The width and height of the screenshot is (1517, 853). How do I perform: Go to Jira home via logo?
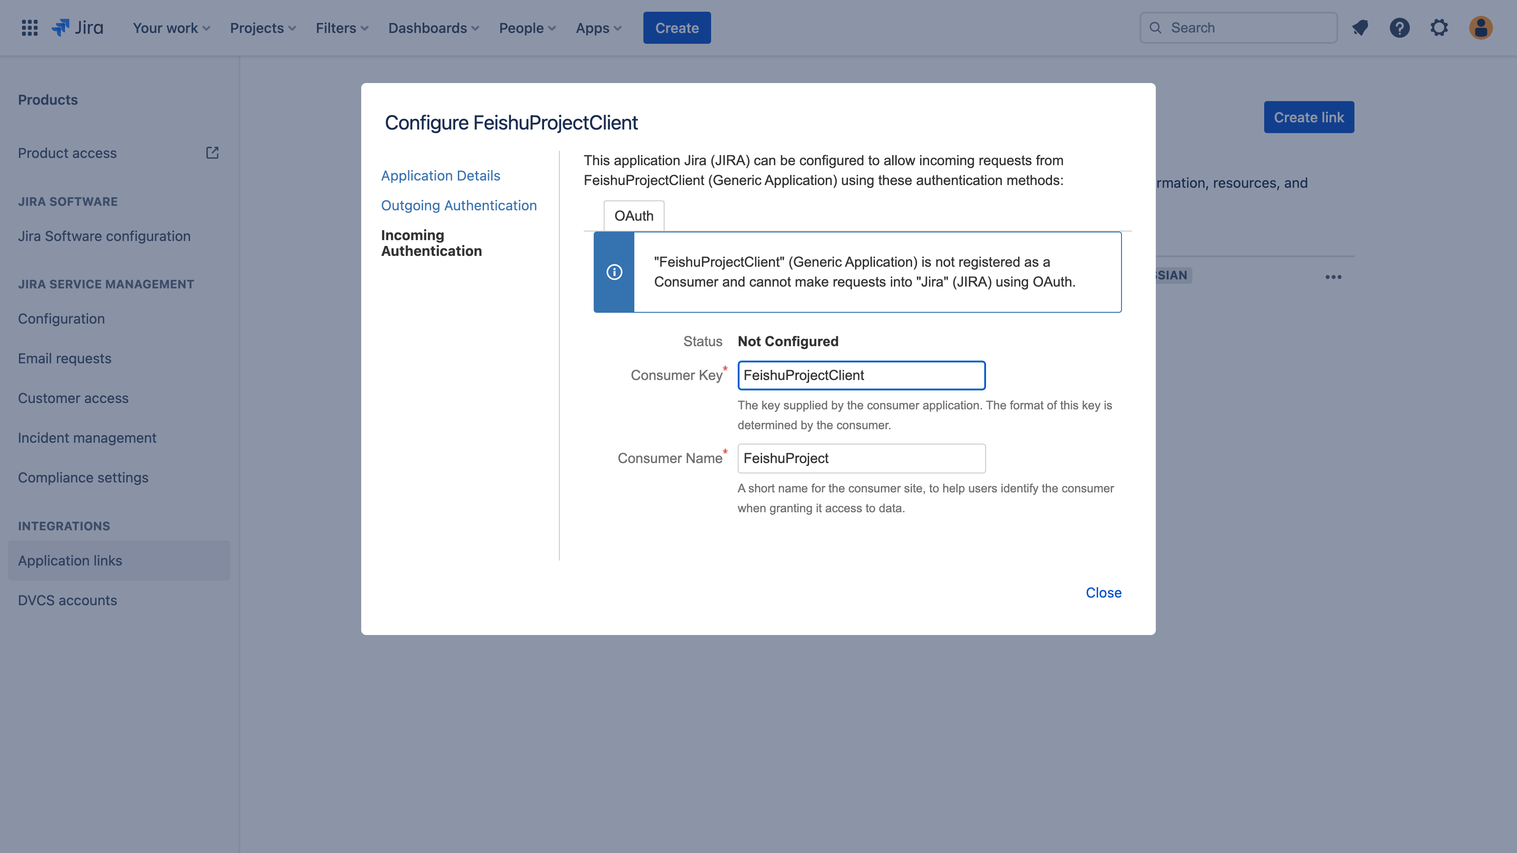(x=77, y=28)
